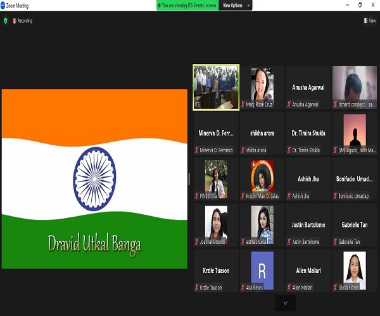Select Joanne Antonio's photo tile
Image resolution: width=380 pixels, height=316 pixels.
click(216, 225)
